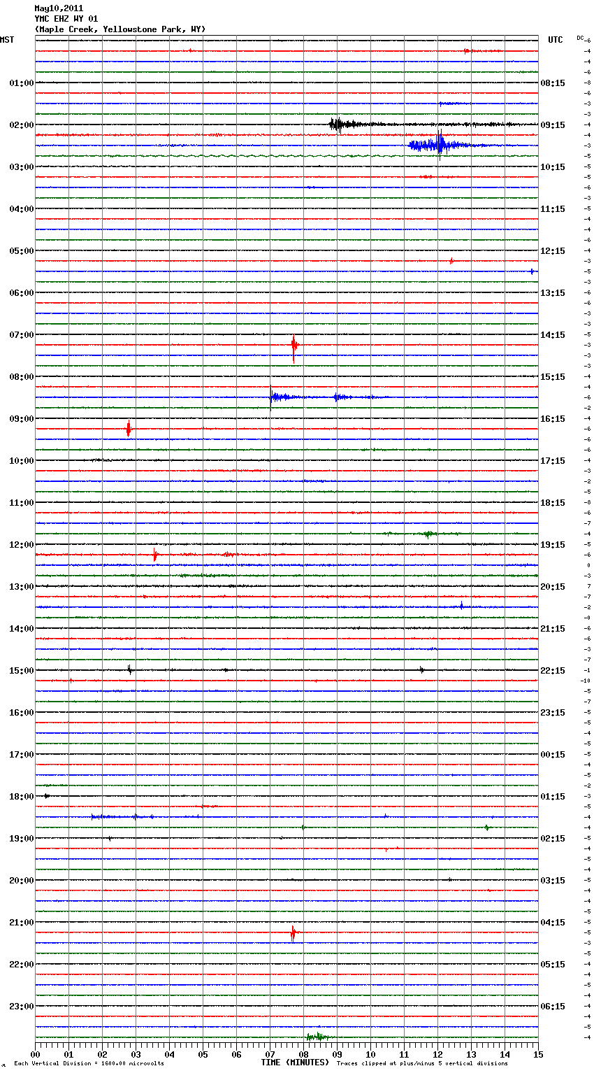594x1073 pixels.
Task: Click the red spike below the 09:00 row
Action: click(x=129, y=428)
